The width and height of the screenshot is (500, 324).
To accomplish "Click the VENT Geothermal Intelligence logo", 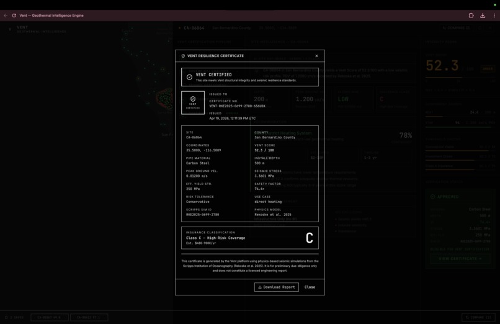I will pos(37,29).
